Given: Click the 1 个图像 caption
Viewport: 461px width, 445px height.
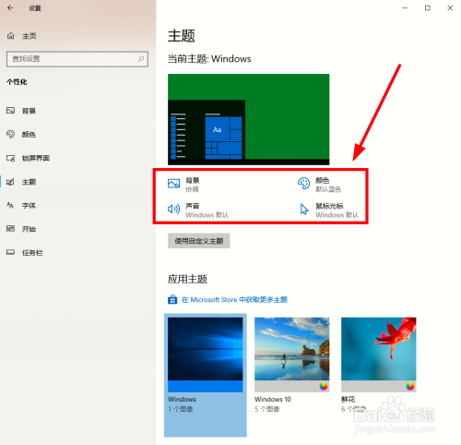Looking at the screenshot, I should click(181, 409).
